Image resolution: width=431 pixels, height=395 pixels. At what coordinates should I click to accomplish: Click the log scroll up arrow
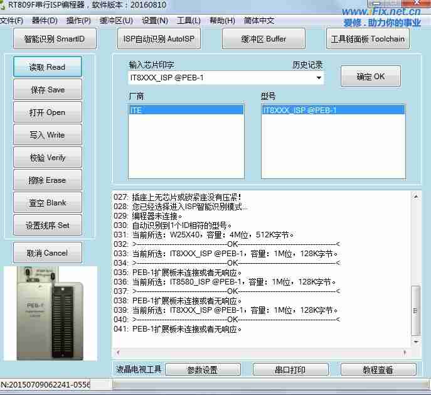point(416,197)
